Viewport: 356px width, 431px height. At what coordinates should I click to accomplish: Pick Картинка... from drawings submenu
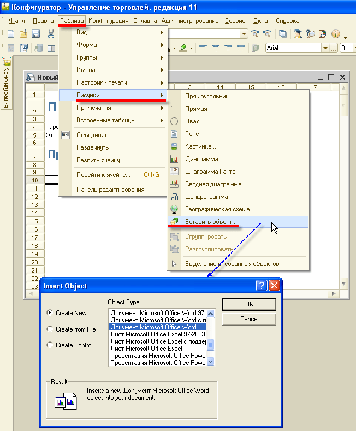[238, 146]
